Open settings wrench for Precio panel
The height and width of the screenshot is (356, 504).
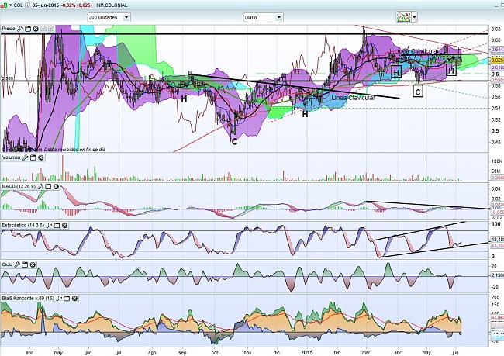click(x=20, y=29)
